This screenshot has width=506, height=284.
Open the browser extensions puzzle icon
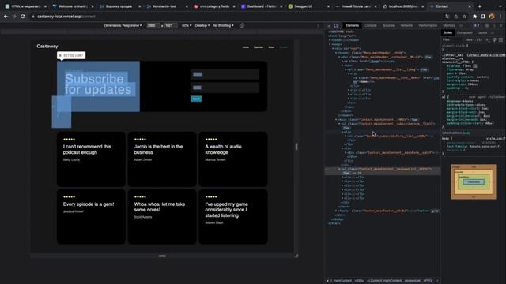[474, 17]
